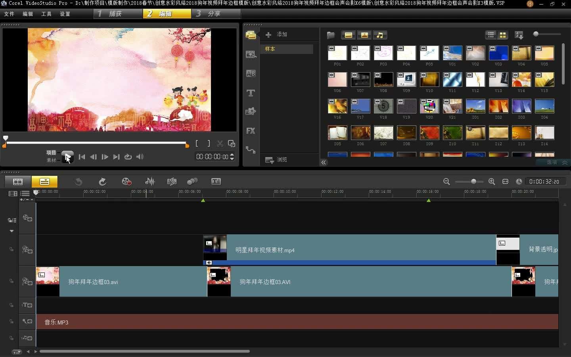Image resolution: width=571 pixels, height=357 pixels.
Task: Toggle ripple editing on the first overlay track
Action: click(x=11, y=250)
